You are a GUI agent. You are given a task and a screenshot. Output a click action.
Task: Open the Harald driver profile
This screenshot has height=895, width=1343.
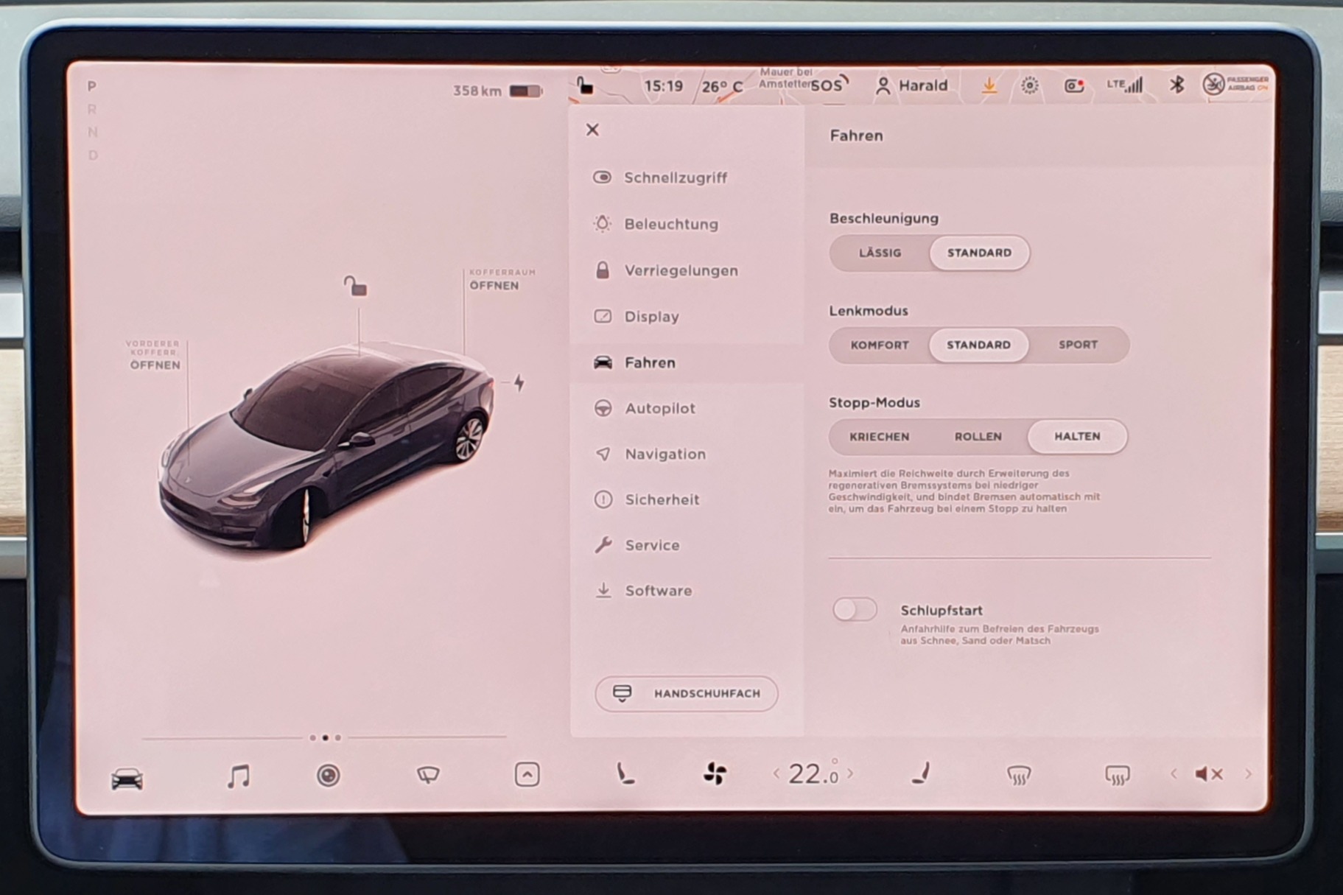click(x=912, y=85)
